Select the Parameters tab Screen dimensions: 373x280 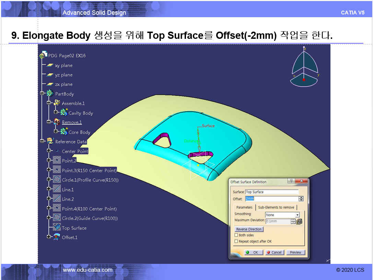pos(244,208)
